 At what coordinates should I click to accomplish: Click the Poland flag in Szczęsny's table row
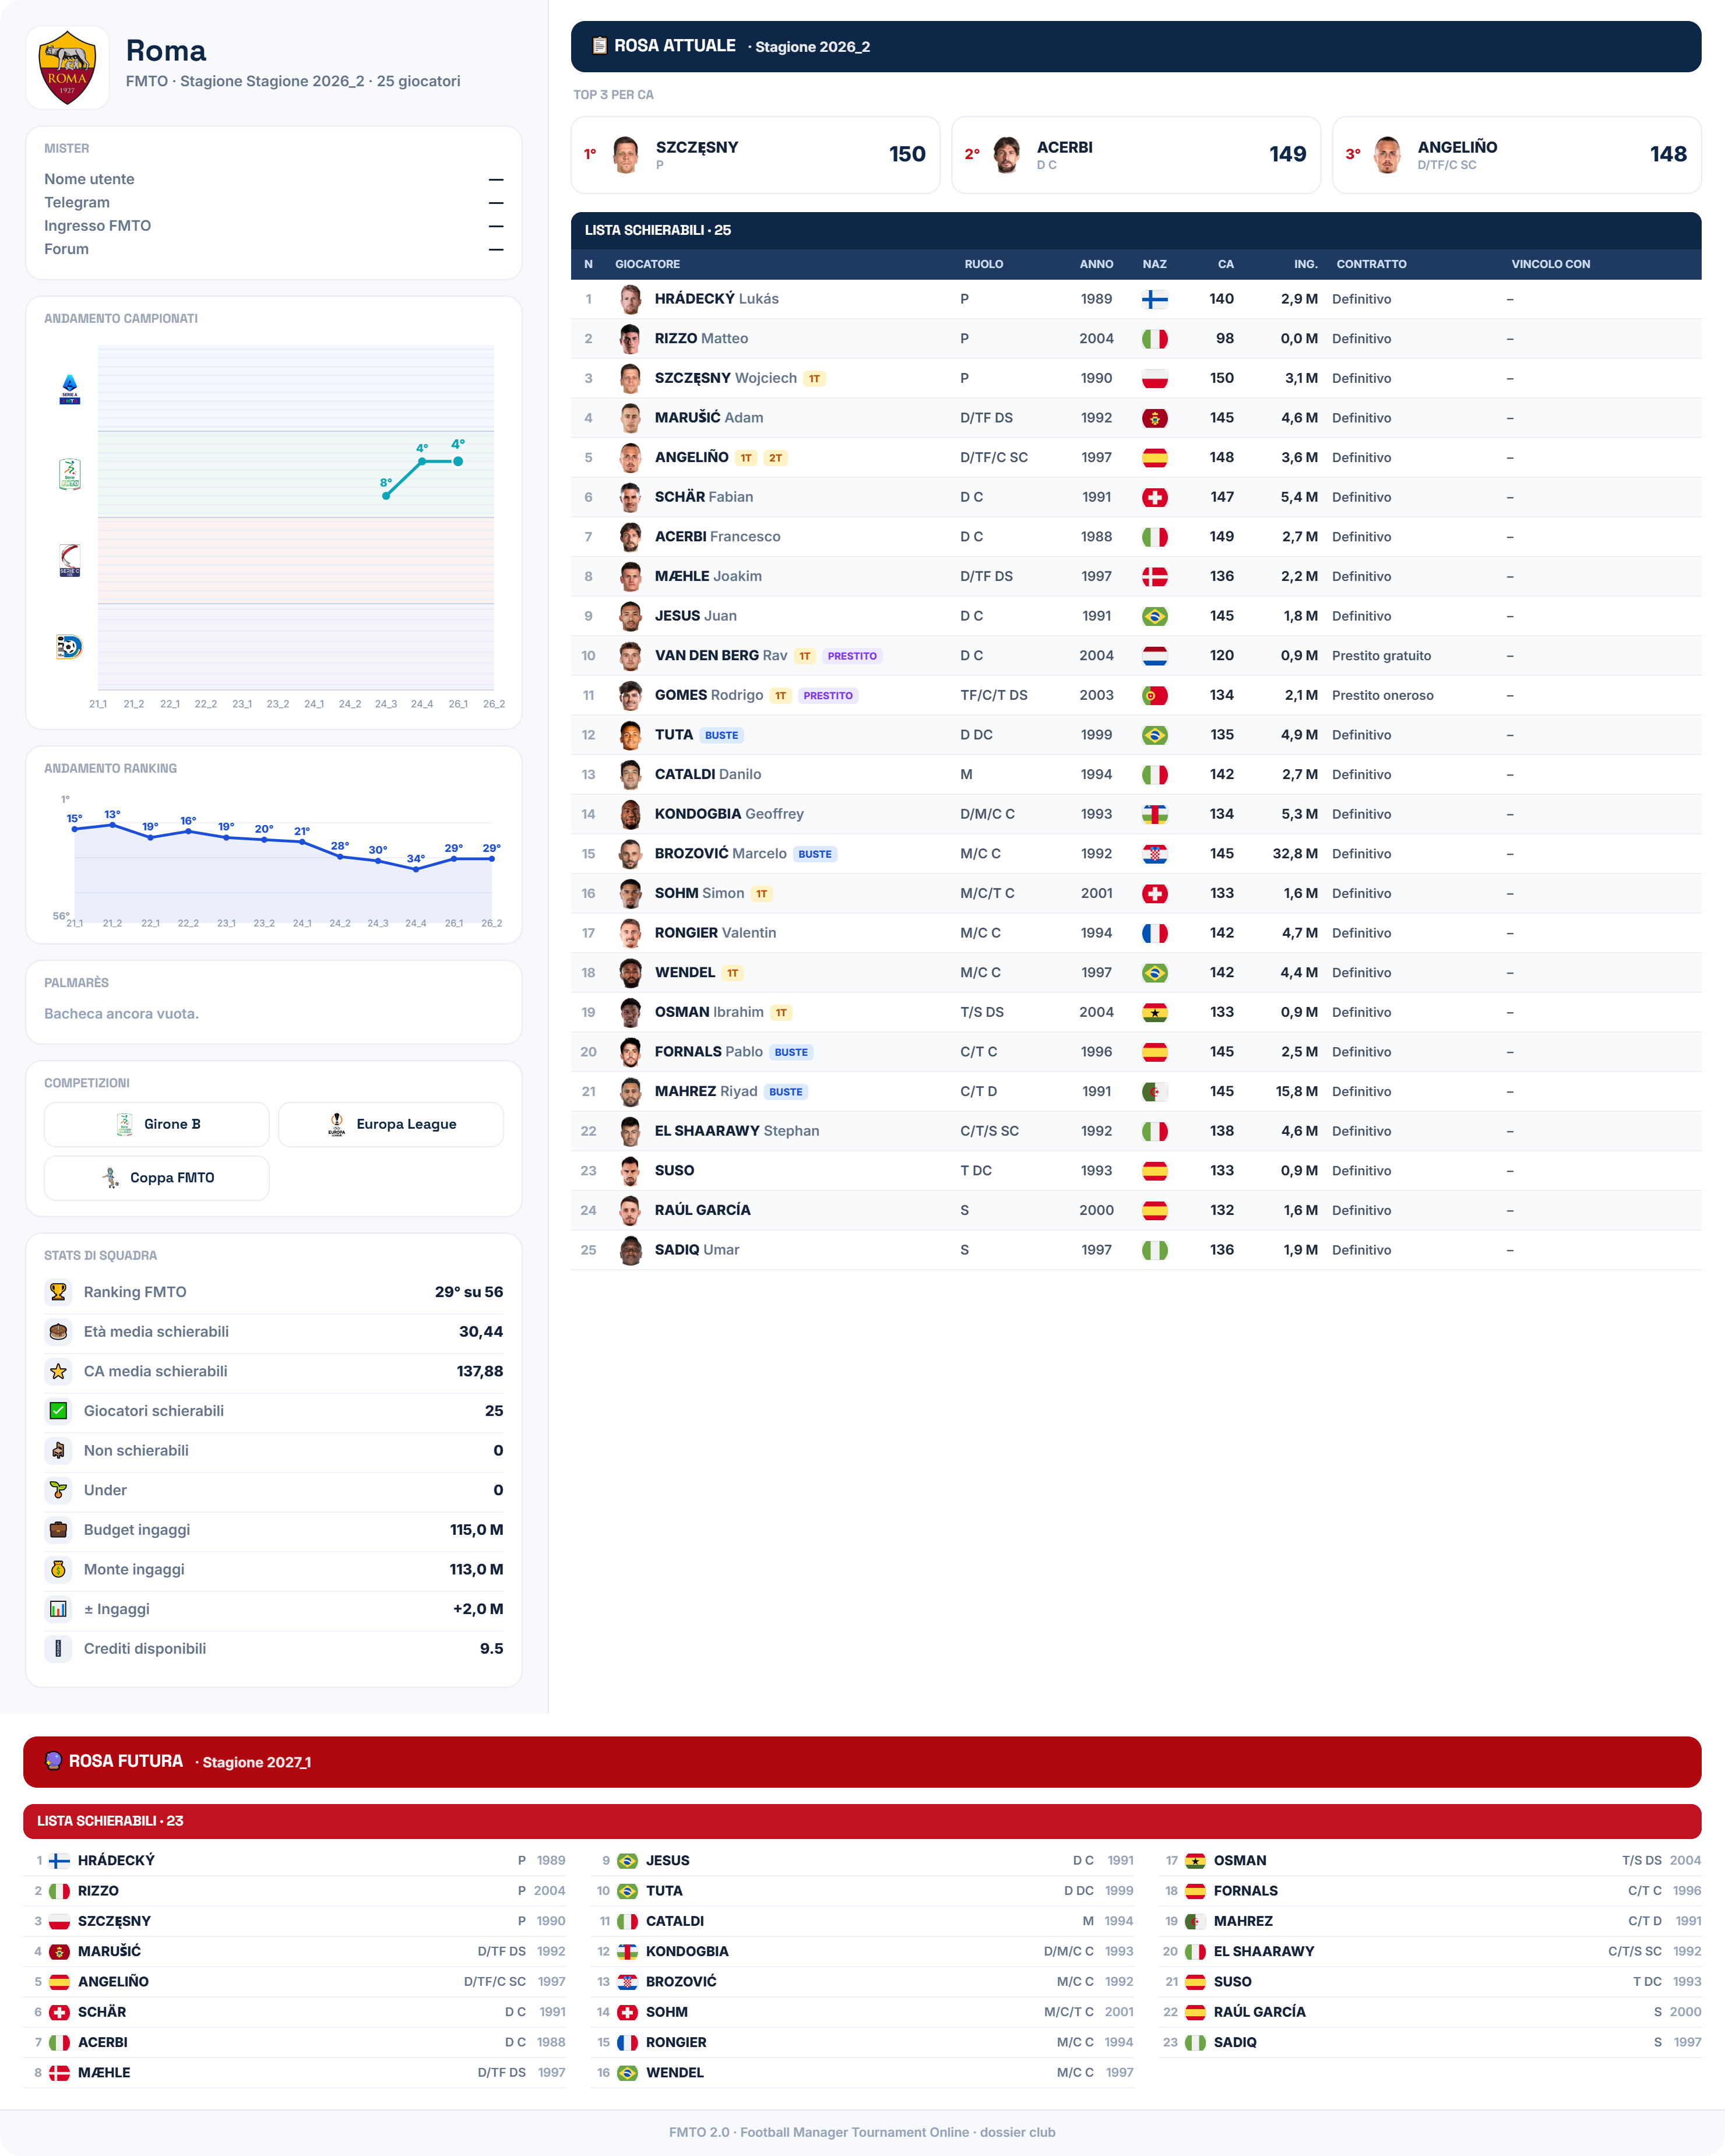[1155, 378]
